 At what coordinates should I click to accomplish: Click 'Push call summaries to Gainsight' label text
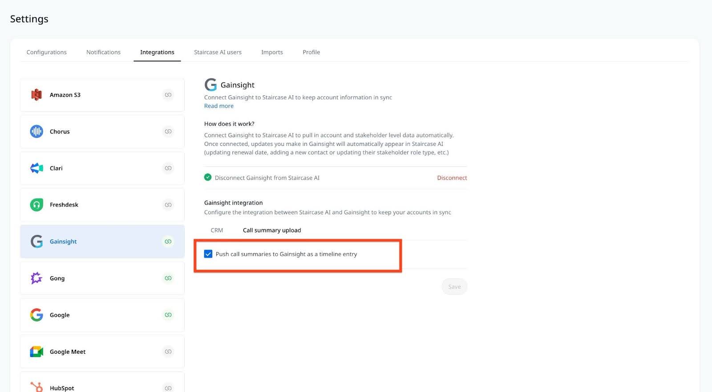[286, 254]
